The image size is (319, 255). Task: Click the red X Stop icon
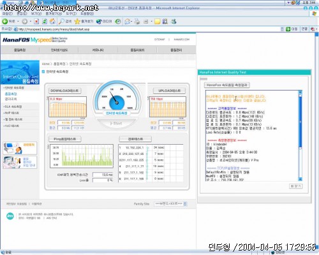pyautogui.click(x=36, y=22)
